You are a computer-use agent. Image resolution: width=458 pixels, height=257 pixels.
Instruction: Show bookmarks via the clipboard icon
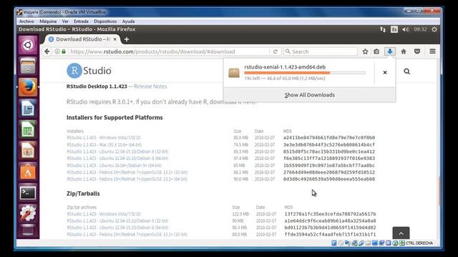[x=376, y=51]
